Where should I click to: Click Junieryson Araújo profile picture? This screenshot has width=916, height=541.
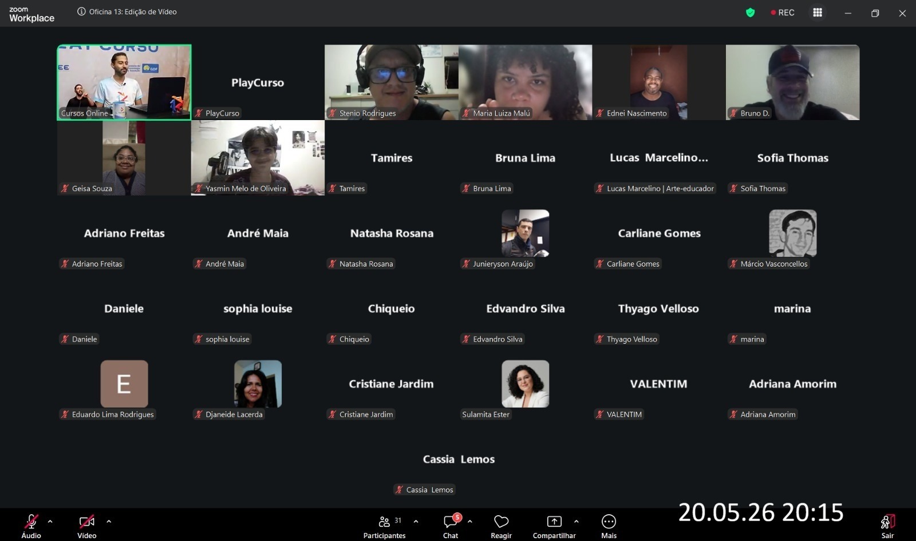tap(526, 233)
